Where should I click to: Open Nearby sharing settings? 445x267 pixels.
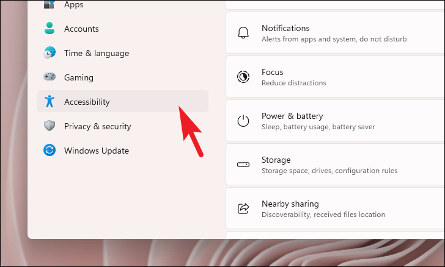(335, 208)
